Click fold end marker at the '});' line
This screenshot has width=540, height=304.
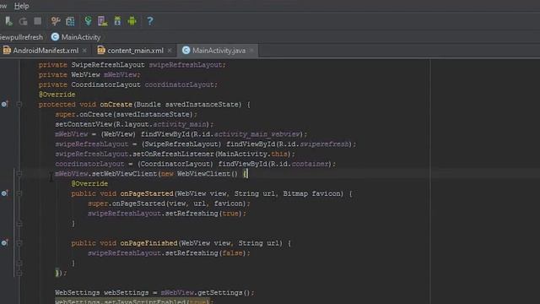click(x=19, y=273)
